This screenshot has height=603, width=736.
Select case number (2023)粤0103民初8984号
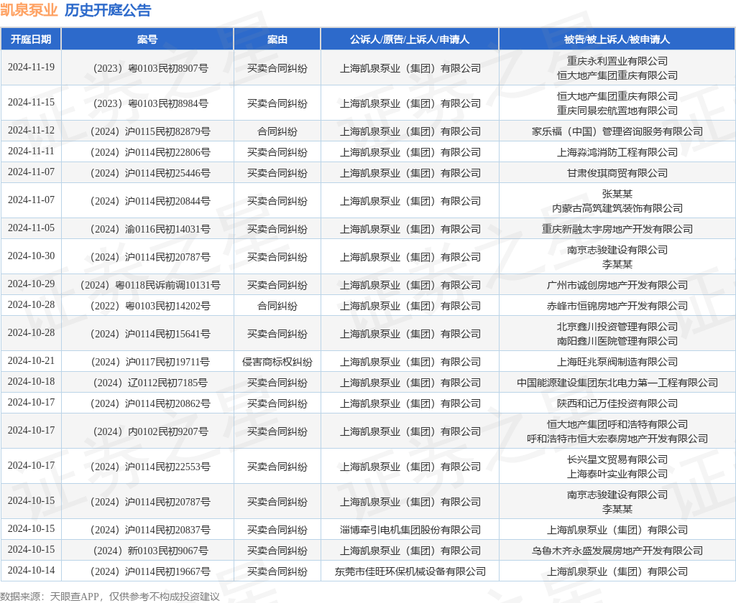tap(150, 103)
